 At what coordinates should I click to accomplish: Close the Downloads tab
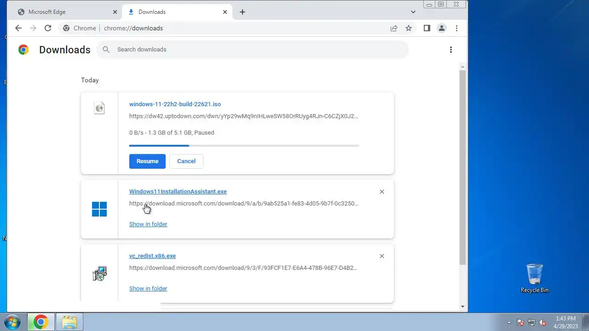225,12
